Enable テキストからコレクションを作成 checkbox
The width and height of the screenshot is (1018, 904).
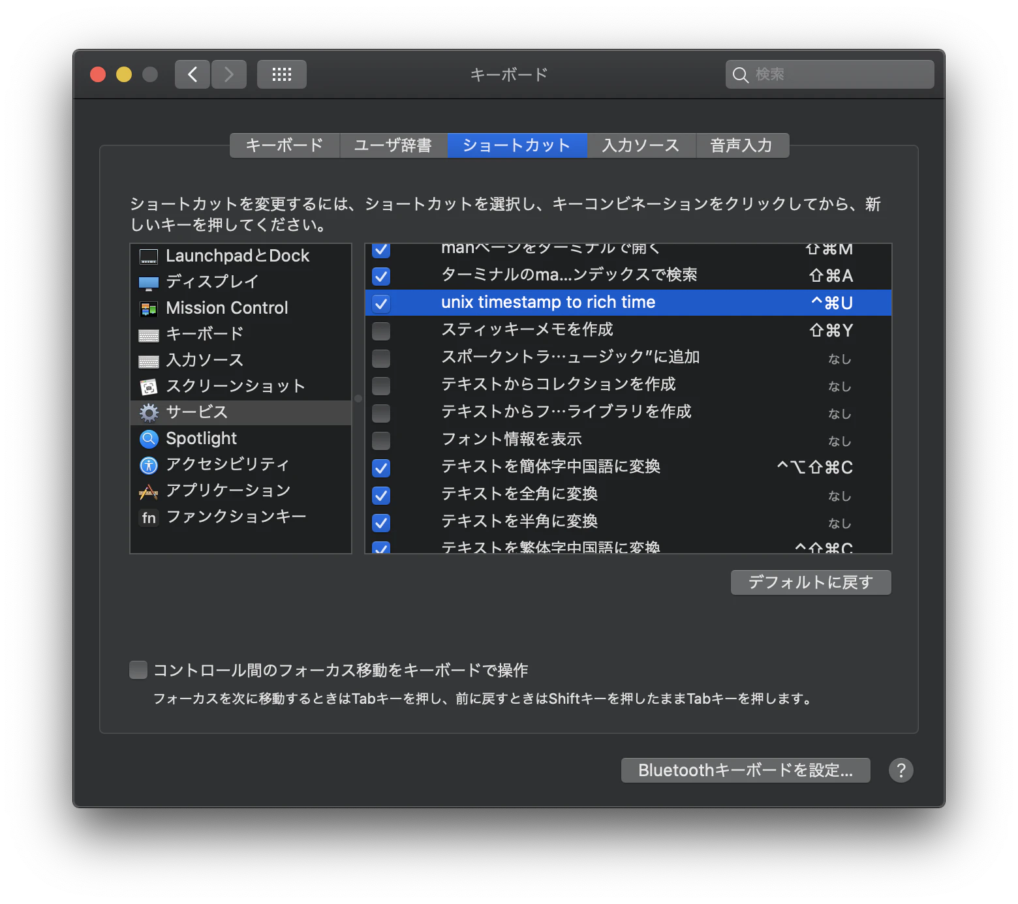(381, 385)
